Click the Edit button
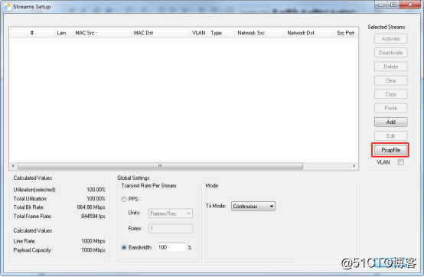Viewport: 424px width, 277px height. (390, 136)
